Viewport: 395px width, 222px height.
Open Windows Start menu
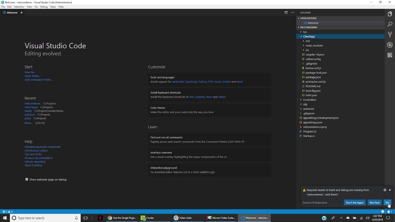(x=5, y=218)
